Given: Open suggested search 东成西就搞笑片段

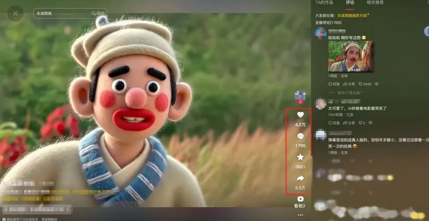Looking at the screenshot, I should tap(353, 16).
